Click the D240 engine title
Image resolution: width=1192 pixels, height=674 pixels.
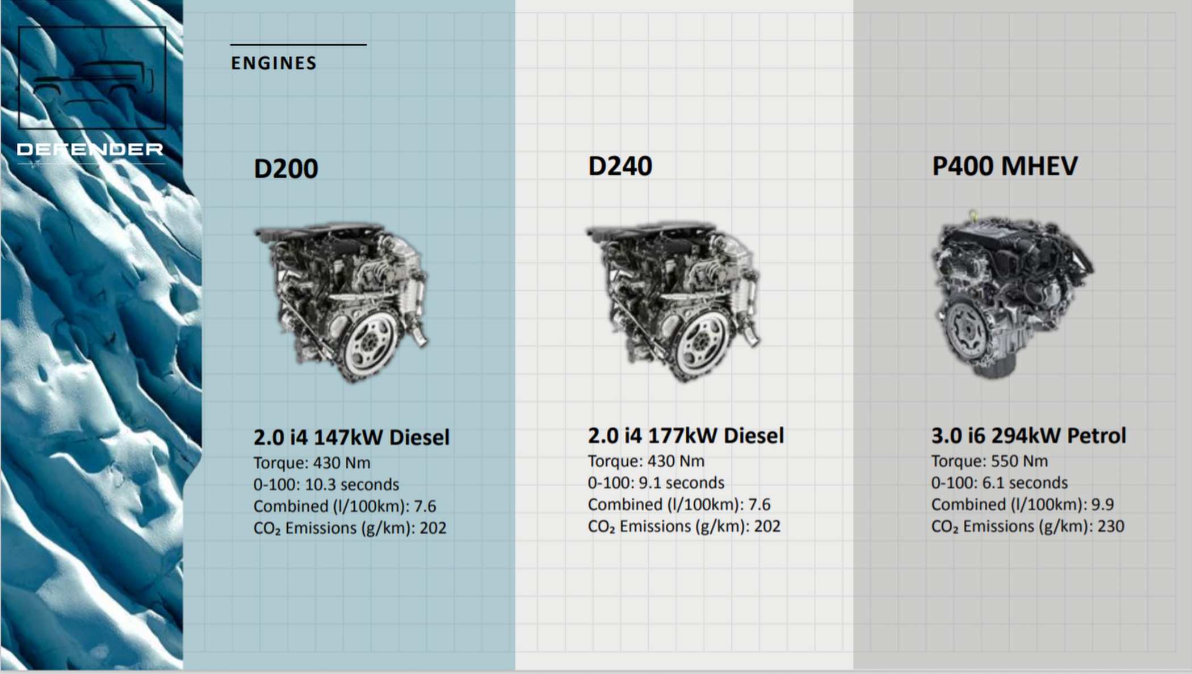pyautogui.click(x=620, y=166)
